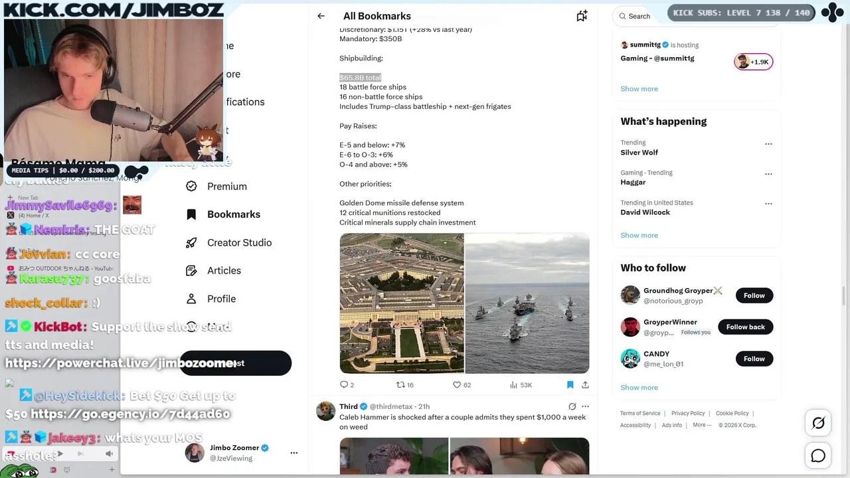Open Creator Studio in the sidebar

pyautogui.click(x=239, y=242)
